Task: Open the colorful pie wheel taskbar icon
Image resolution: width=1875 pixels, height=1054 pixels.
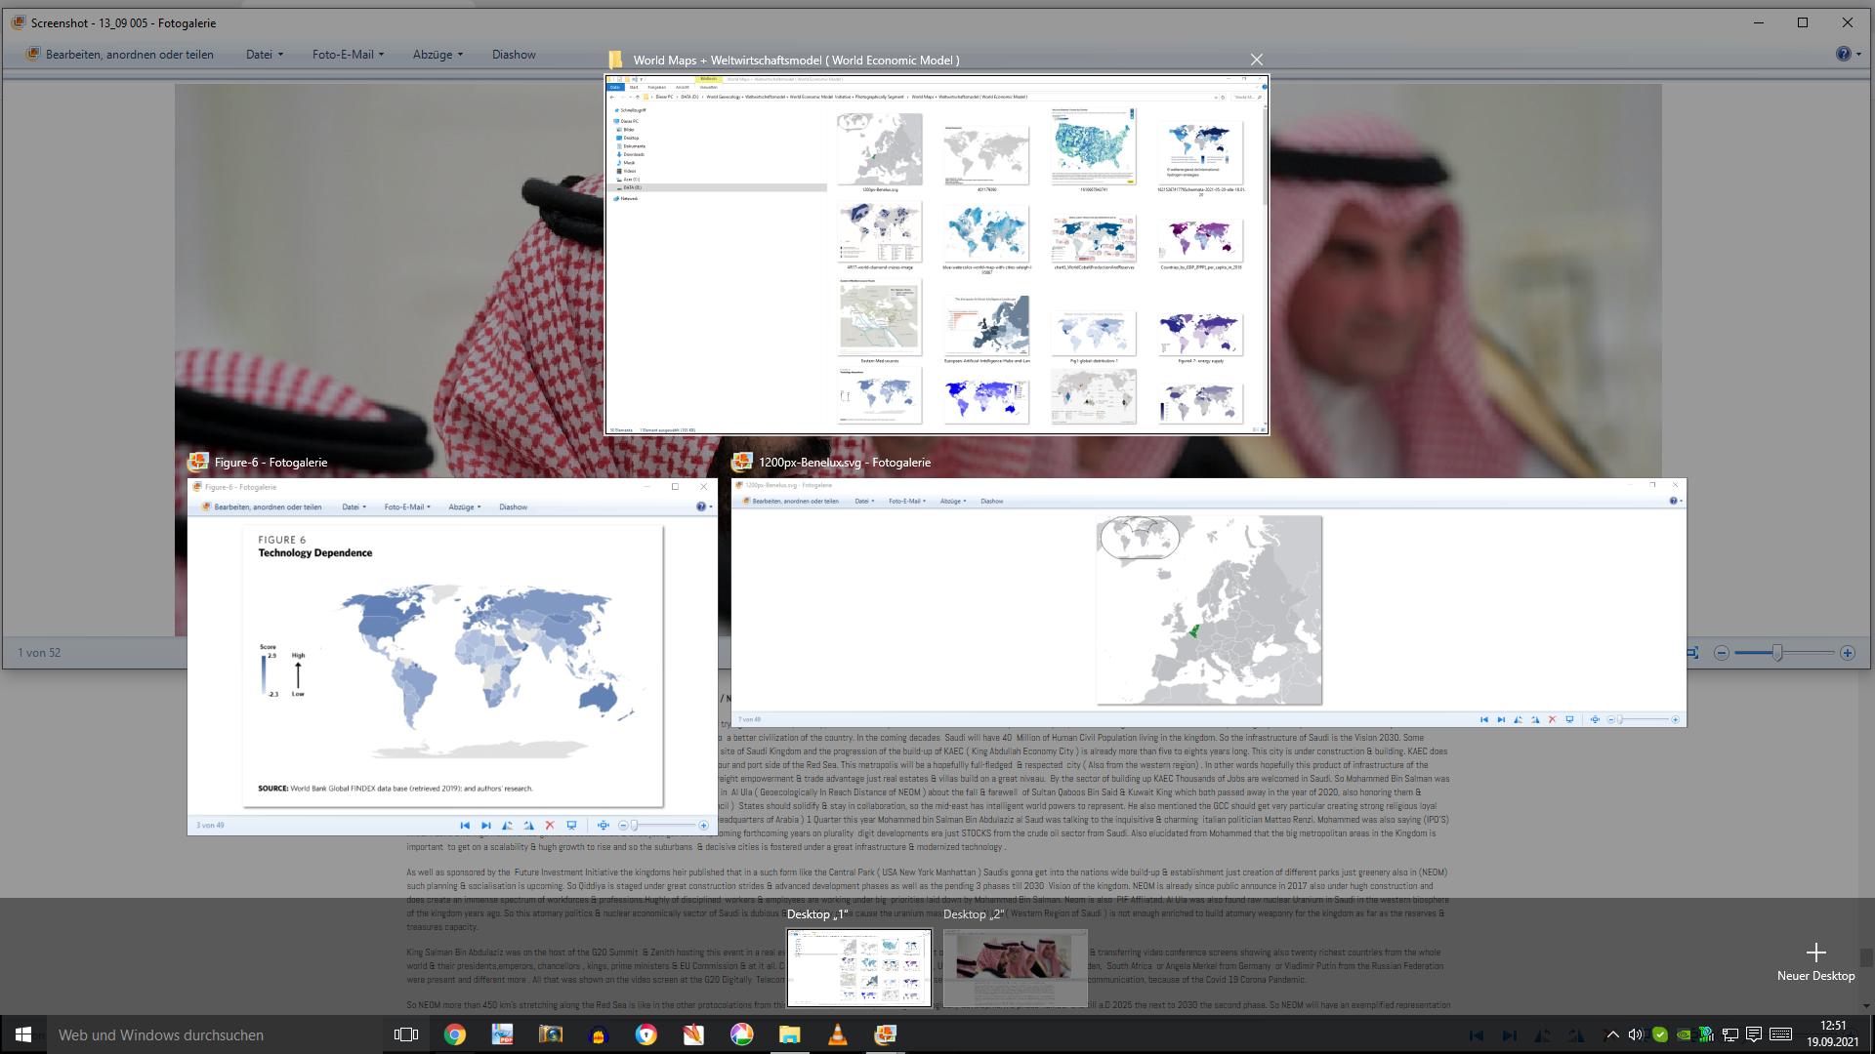Action: pyautogui.click(x=742, y=1034)
